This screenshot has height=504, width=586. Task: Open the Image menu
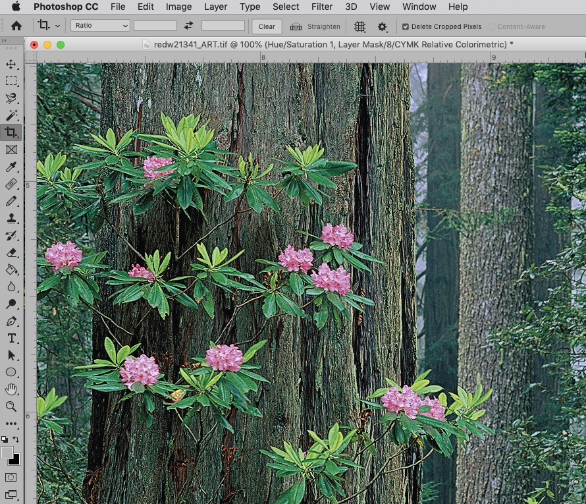pos(178,7)
